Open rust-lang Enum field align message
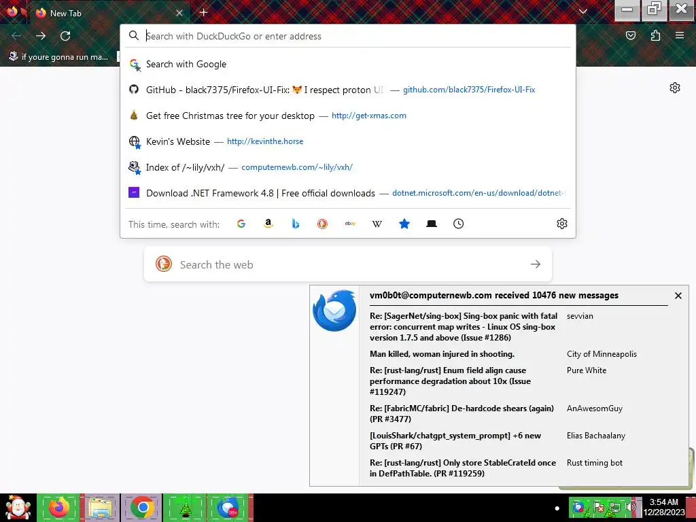Screen dimensions: 696x522 tap(450, 381)
